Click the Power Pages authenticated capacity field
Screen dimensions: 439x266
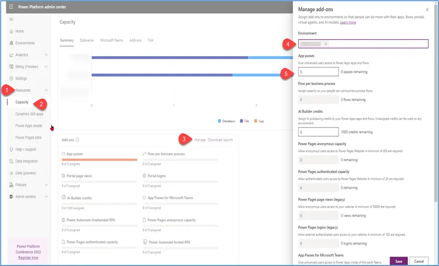(319, 187)
